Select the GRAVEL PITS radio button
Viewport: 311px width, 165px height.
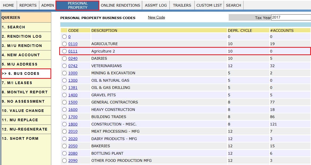tap(64, 95)
